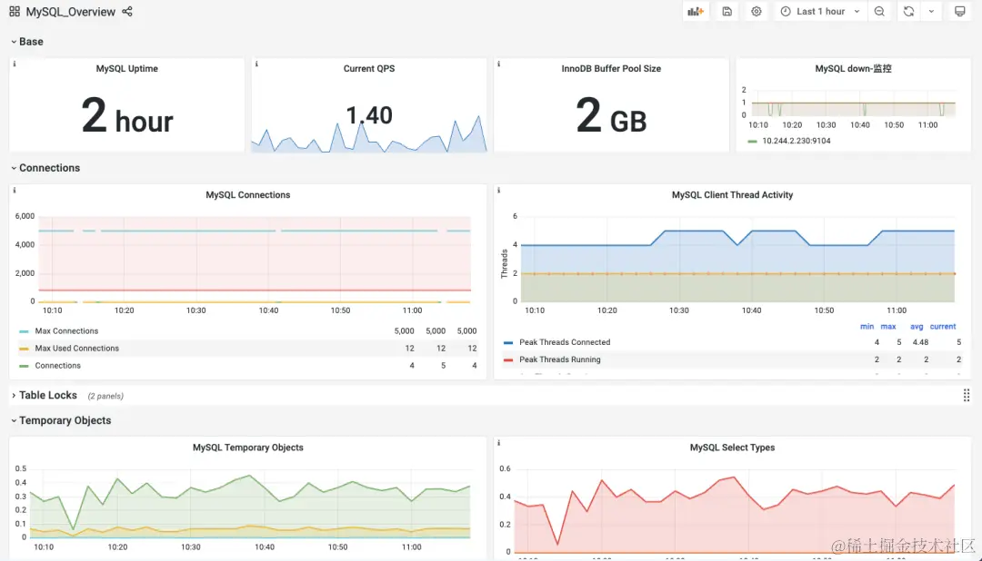Open MySQL down-监控 panel title menu
Image resolution: width=982 pixels, height=561 pixels.
[853, 69]
